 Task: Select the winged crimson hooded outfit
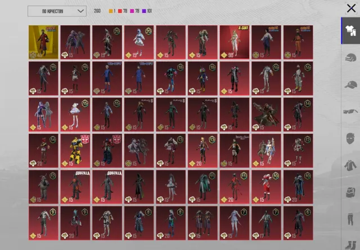coord(266,115)
